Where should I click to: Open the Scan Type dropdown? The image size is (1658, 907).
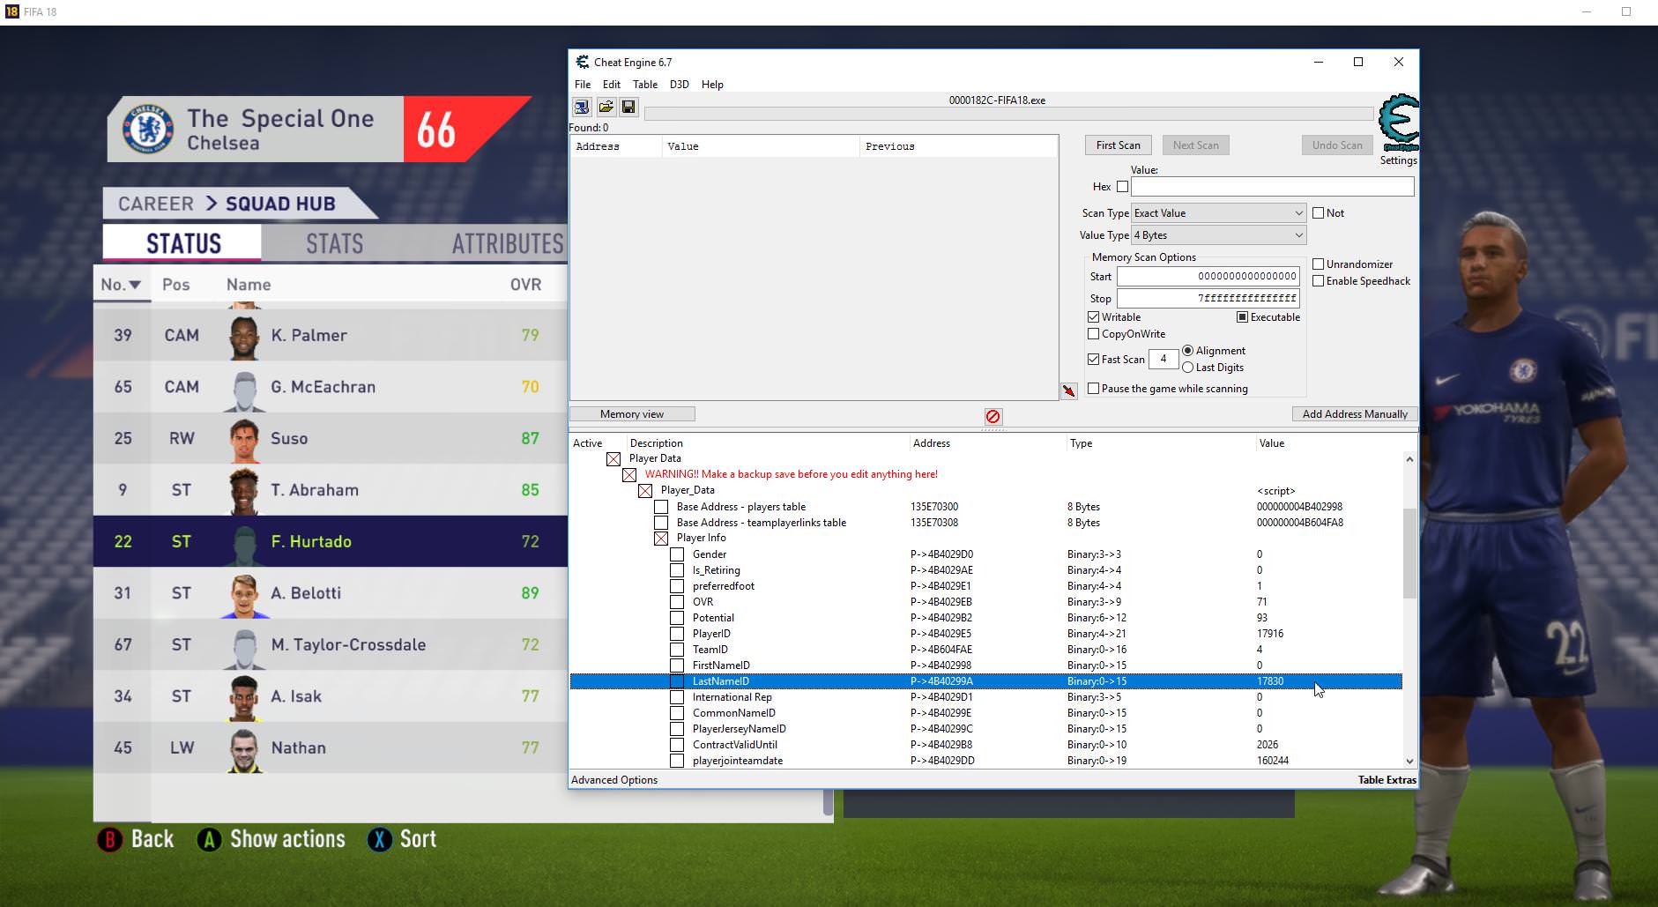(x=1218, y=213)
